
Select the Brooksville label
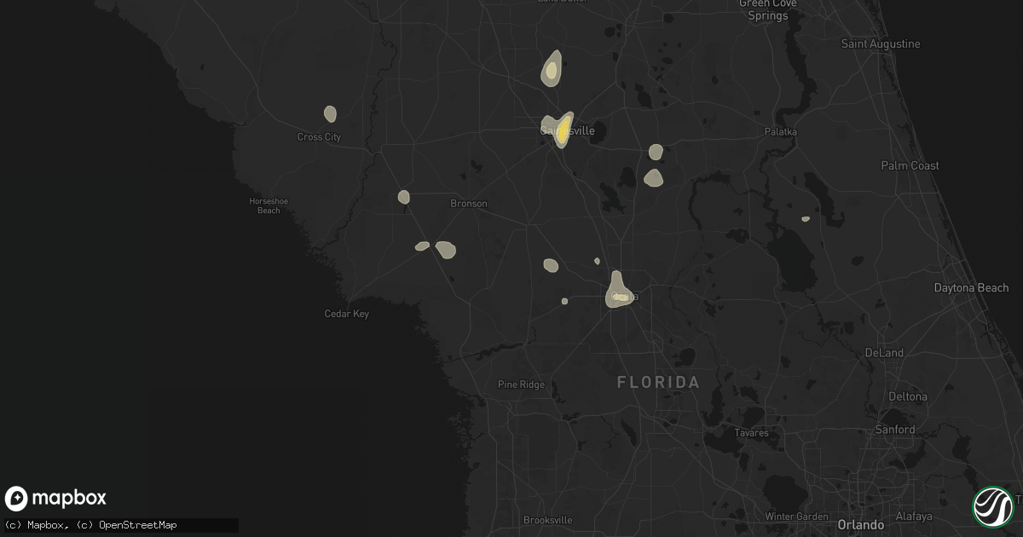point(548,520)
